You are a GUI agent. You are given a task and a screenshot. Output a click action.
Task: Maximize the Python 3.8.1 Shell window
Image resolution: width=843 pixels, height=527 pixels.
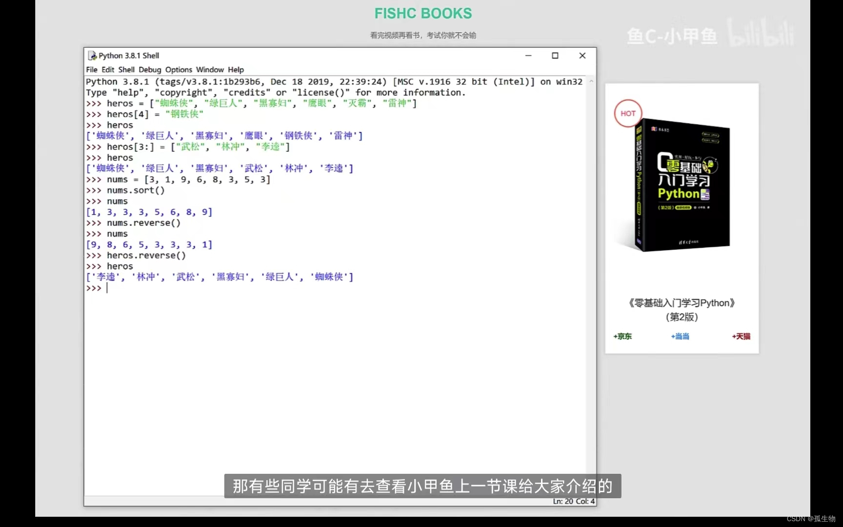tap(555, 55)
